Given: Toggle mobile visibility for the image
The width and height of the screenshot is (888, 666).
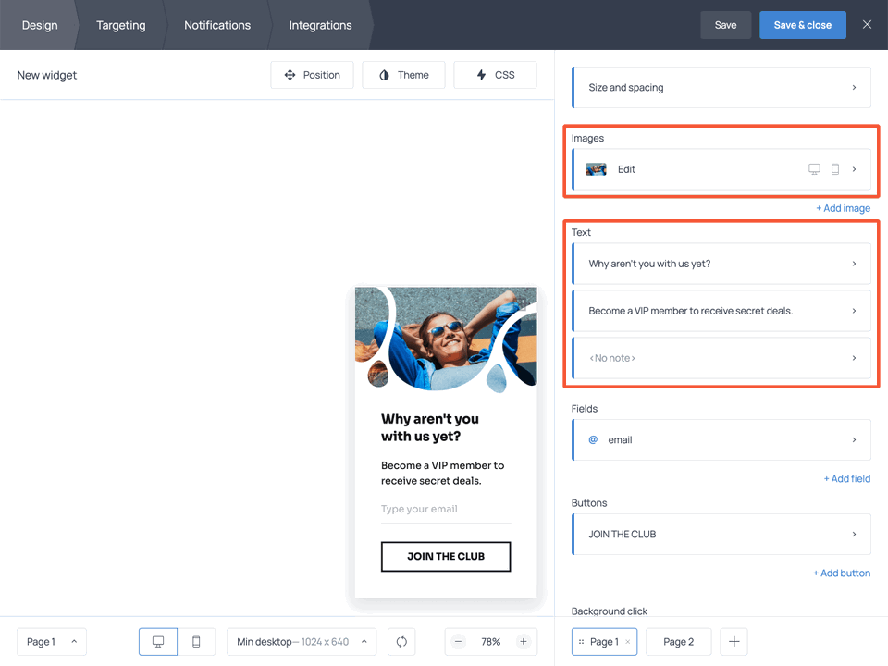Looking at the screenshot, I should point(834,169).
